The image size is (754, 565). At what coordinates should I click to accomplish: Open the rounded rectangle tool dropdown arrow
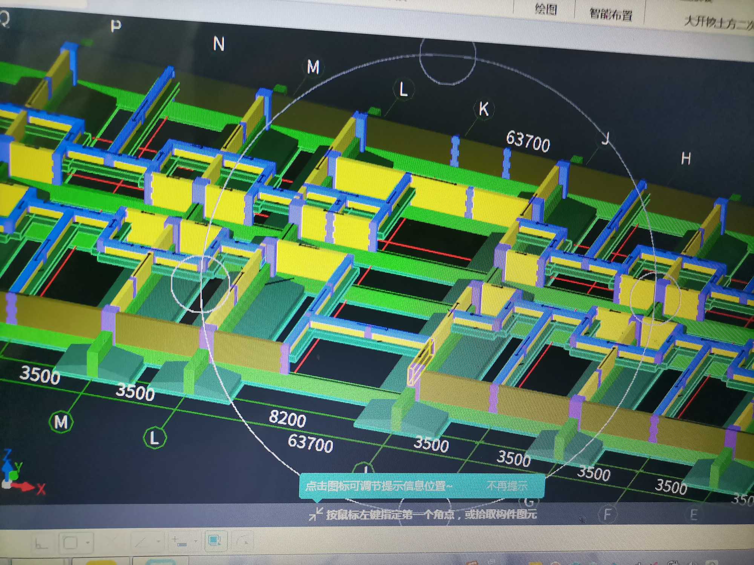click(87, 543)
